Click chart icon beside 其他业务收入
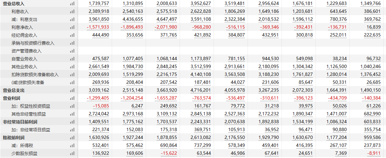This screenshot has height=158, width=386. click(72, 67)
